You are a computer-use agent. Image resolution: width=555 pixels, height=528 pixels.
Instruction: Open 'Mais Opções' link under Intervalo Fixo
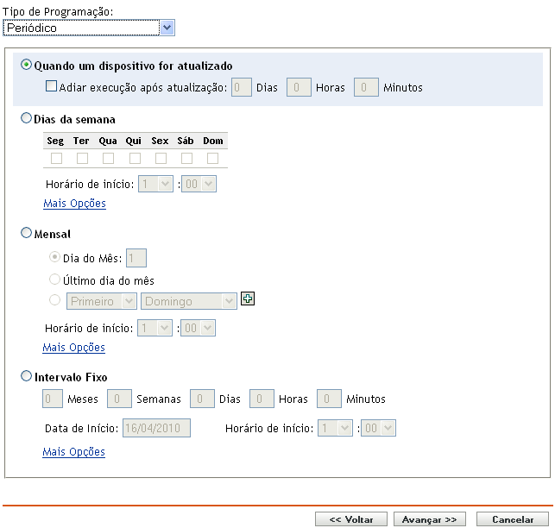pyautogui.click(x=74, y=452)
